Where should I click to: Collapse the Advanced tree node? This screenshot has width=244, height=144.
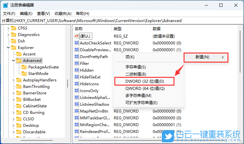pos(14,61)
